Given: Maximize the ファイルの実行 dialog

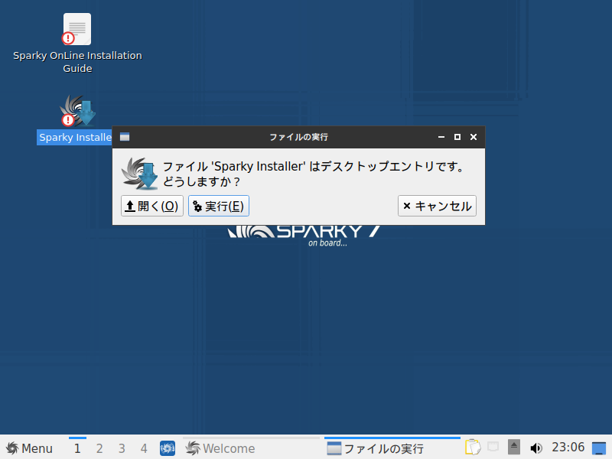Looking at the screenshot, I should [x=457, y=137].
